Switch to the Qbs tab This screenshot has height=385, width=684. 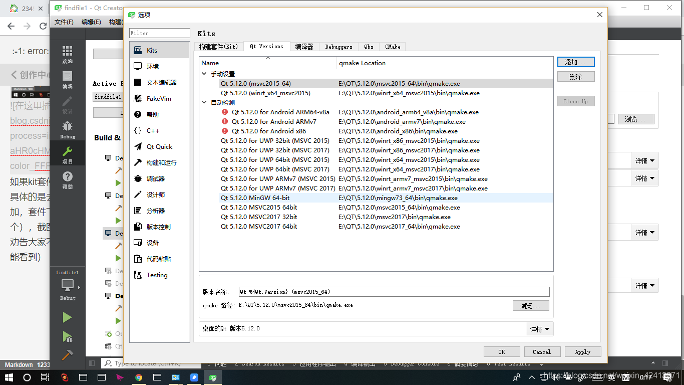tap(369, 47)
